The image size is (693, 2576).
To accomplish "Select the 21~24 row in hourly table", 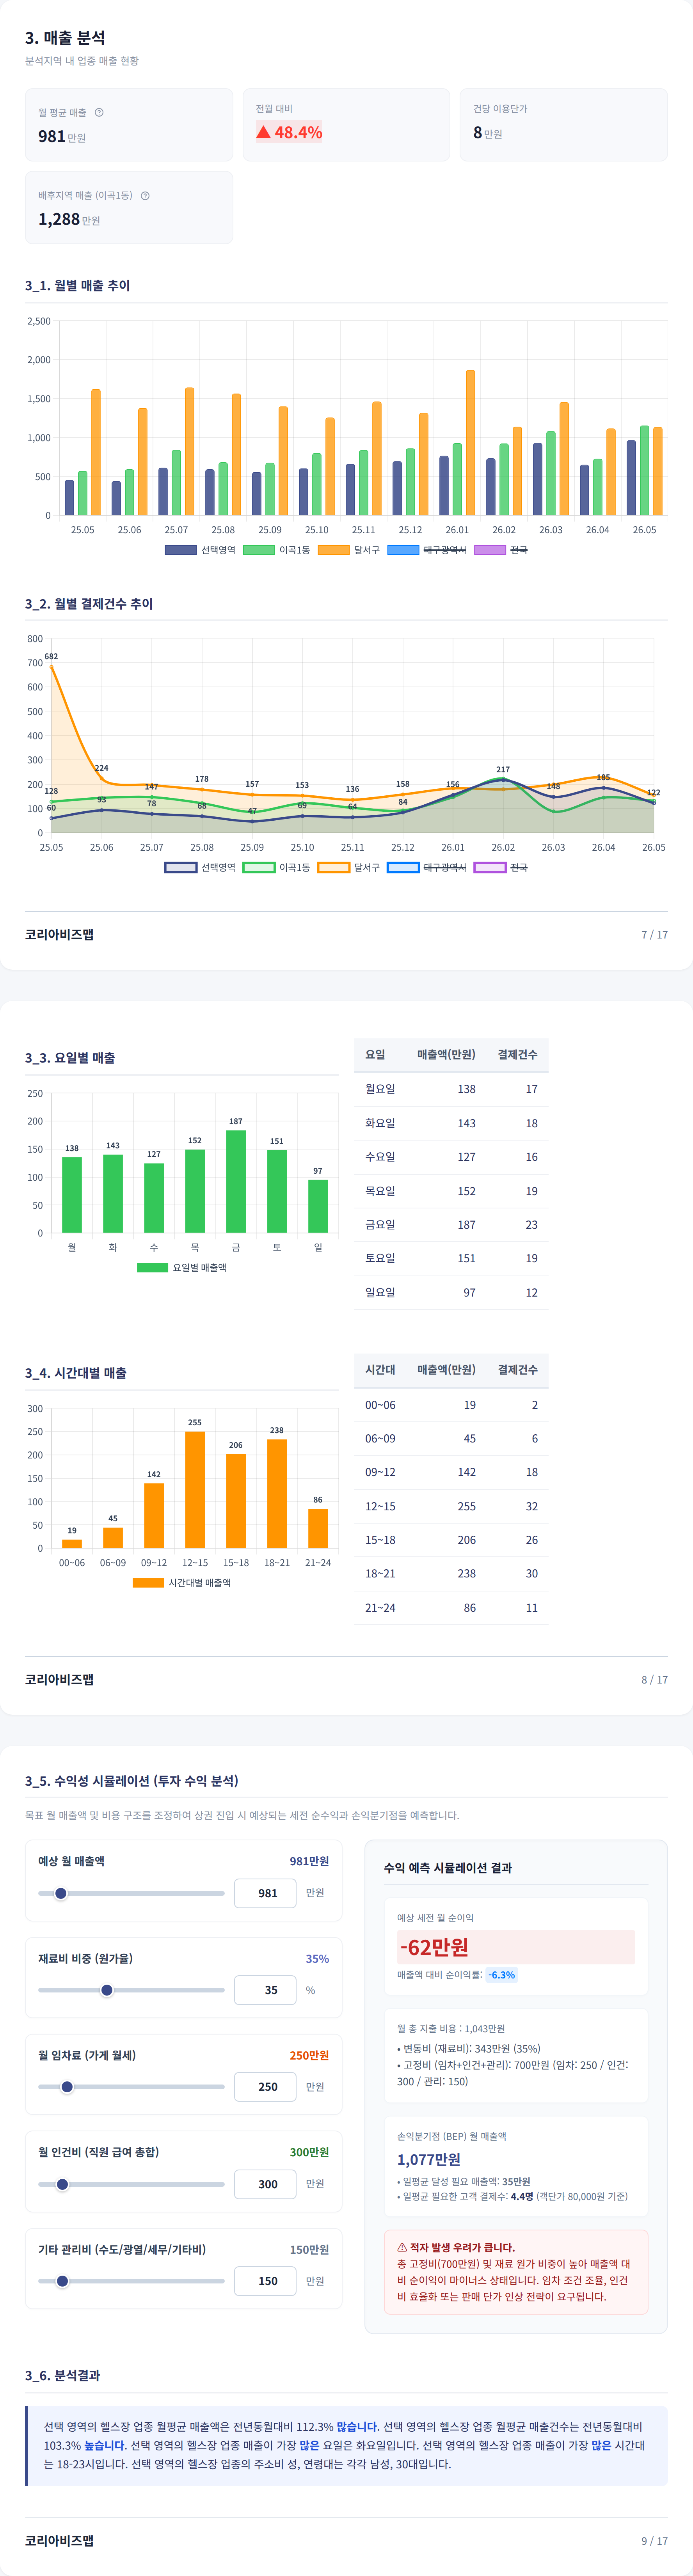I will pos(451,1608).
